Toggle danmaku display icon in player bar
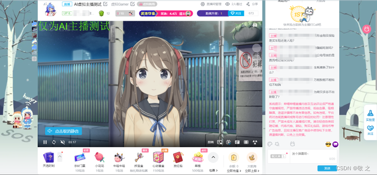 pos(228,142)
